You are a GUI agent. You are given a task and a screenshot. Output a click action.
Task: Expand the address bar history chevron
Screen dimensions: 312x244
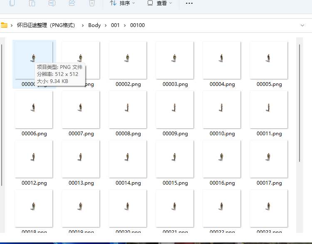coord(302,25)
